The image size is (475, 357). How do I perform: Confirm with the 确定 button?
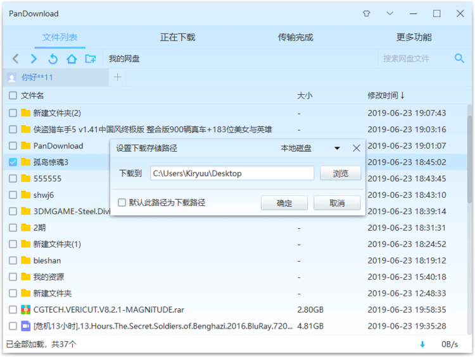click(x=284, y=203)
